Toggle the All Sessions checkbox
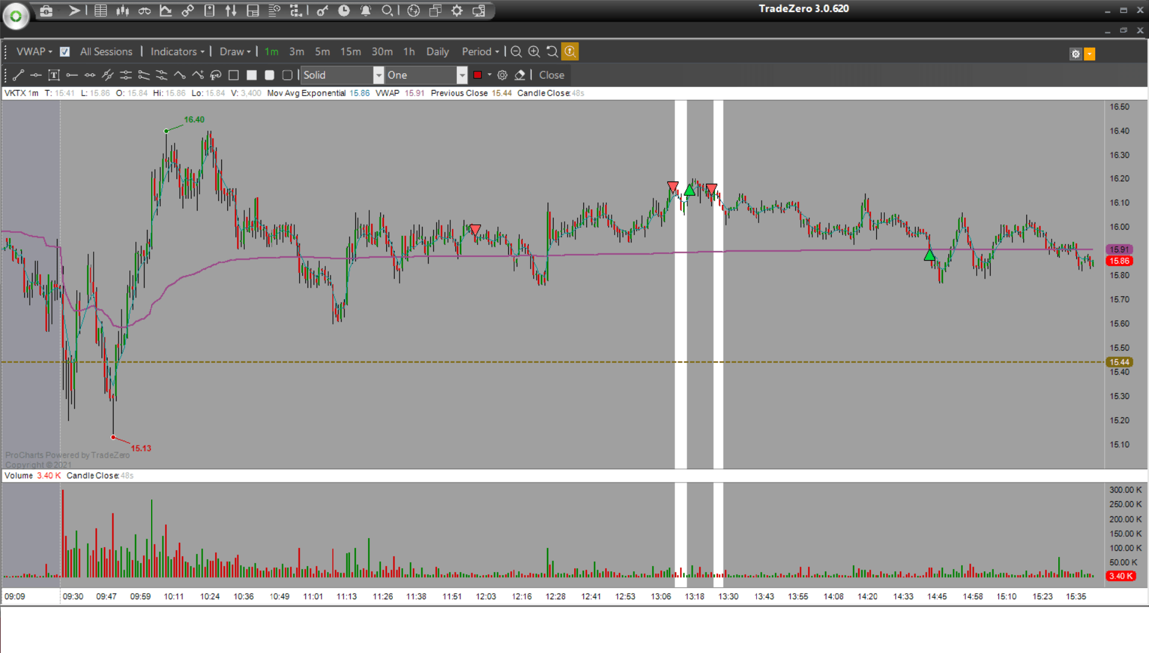 coord(65,52)
